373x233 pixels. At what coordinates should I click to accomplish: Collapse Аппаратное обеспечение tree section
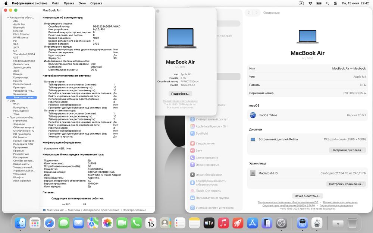click(7, 18)
